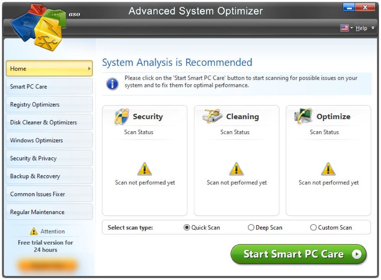Click the play arrow on Start Smart PC Care
The image size is (381, 280).
(357, 254)
